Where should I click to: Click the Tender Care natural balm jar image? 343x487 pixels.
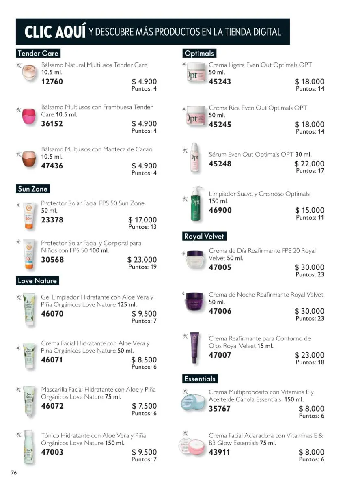click(x=30, y=72)
